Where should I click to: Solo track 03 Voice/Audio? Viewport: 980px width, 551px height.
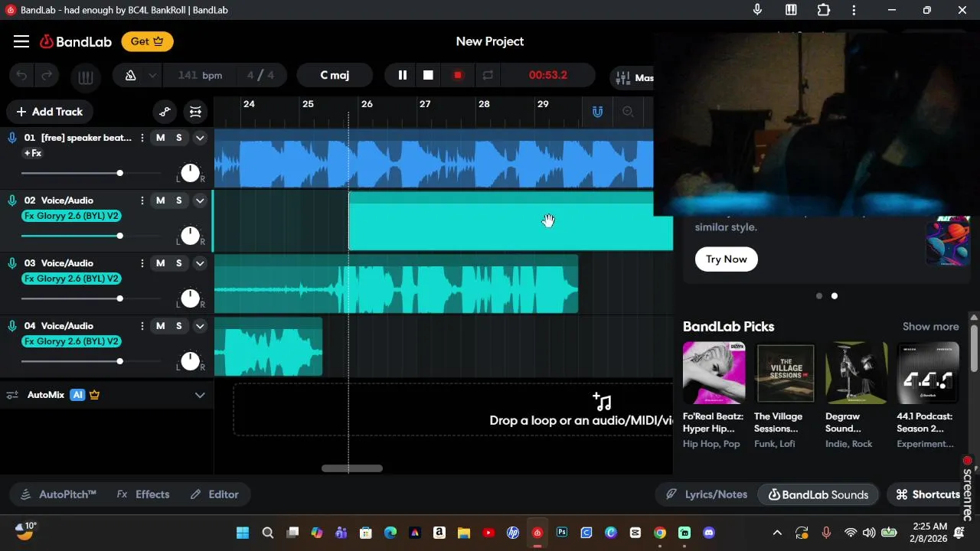(x=179, y=263)
